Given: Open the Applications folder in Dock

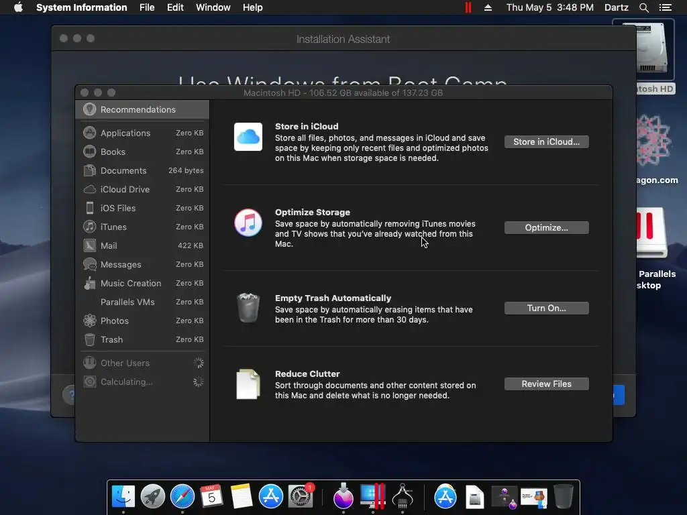Looking at the screenshot, I should [445, 496].
